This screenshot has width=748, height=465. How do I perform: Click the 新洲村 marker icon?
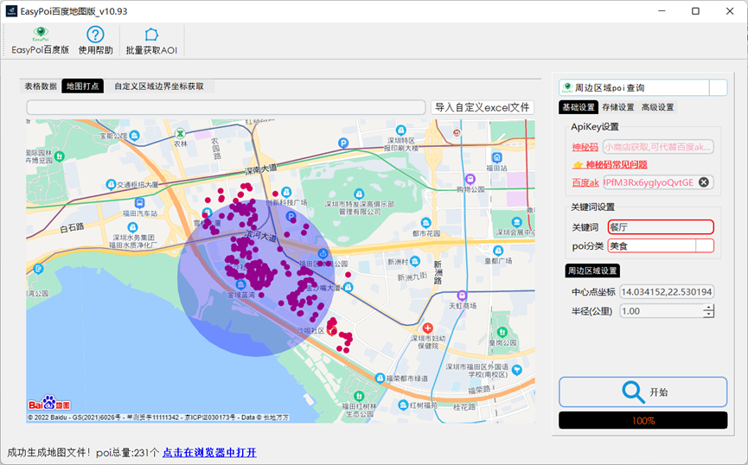(415, 261)
